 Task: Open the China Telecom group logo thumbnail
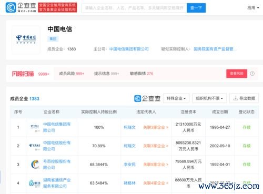click(26, 39)
